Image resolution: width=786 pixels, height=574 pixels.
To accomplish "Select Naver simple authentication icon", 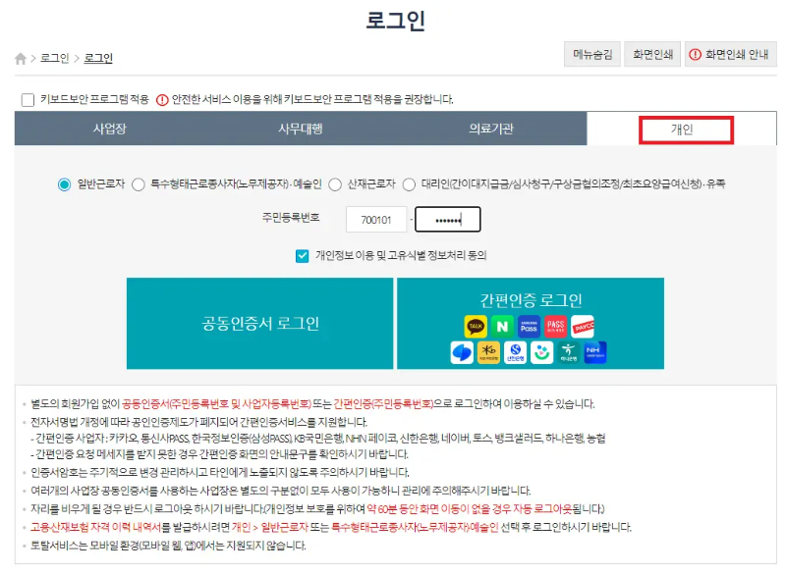I will (x=500, y=327).
